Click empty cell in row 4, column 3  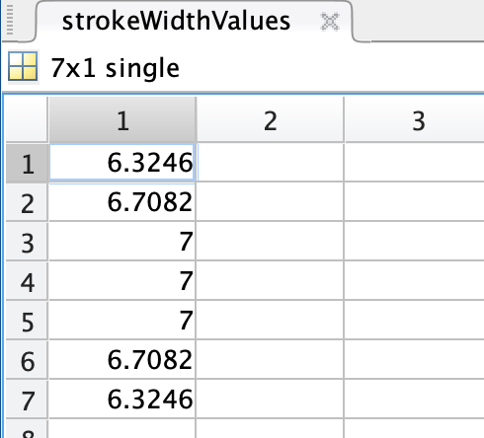414,281
